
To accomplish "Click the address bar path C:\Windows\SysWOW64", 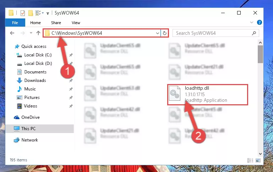I will coord(77,33).
